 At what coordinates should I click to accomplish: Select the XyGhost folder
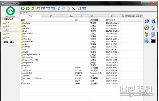click(x=26, y=47)
